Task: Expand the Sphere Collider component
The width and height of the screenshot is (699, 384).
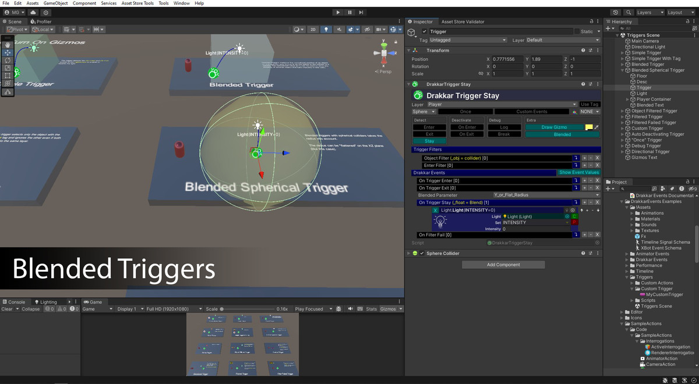Action: coord(409,254)
